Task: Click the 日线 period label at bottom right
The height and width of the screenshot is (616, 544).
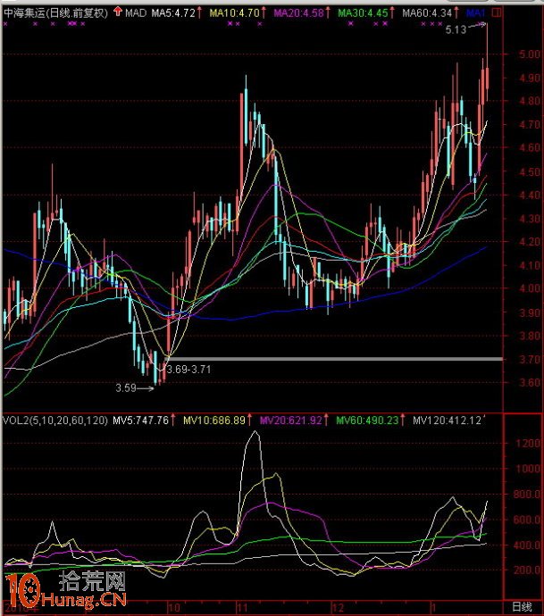Action: point(522,607)
